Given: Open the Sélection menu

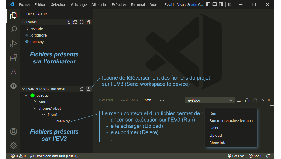Looking at the screenshot, I should (59, 4).
